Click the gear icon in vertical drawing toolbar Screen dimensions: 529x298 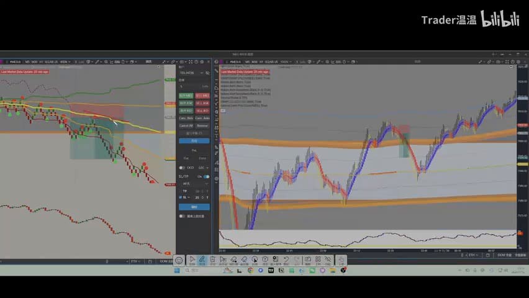216,179
